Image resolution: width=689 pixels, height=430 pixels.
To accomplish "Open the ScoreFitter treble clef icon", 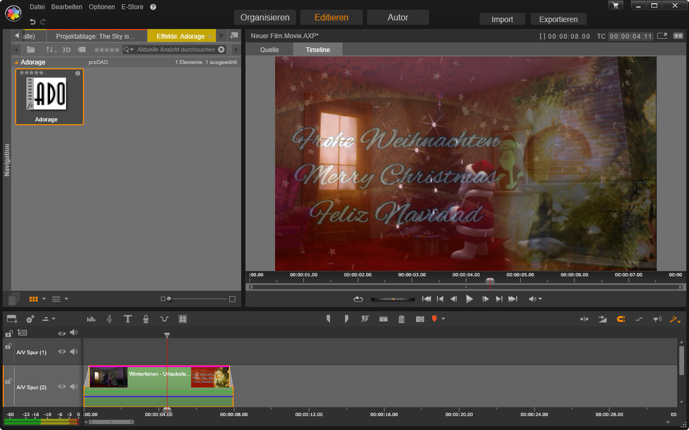I will 109,319.
